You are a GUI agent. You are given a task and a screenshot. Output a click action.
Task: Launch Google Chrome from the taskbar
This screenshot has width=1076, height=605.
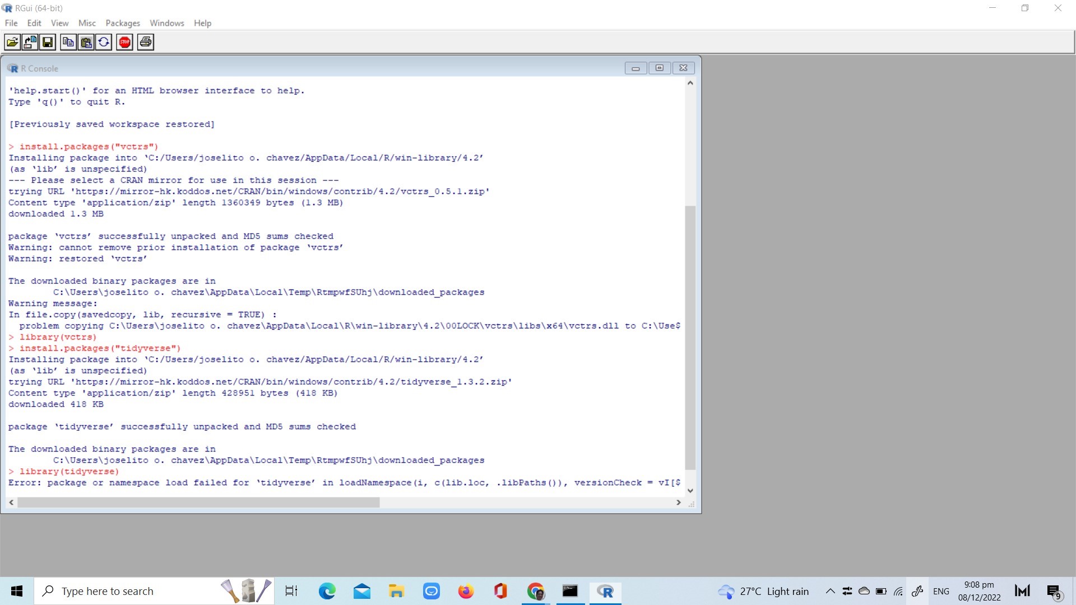[536, 591]
